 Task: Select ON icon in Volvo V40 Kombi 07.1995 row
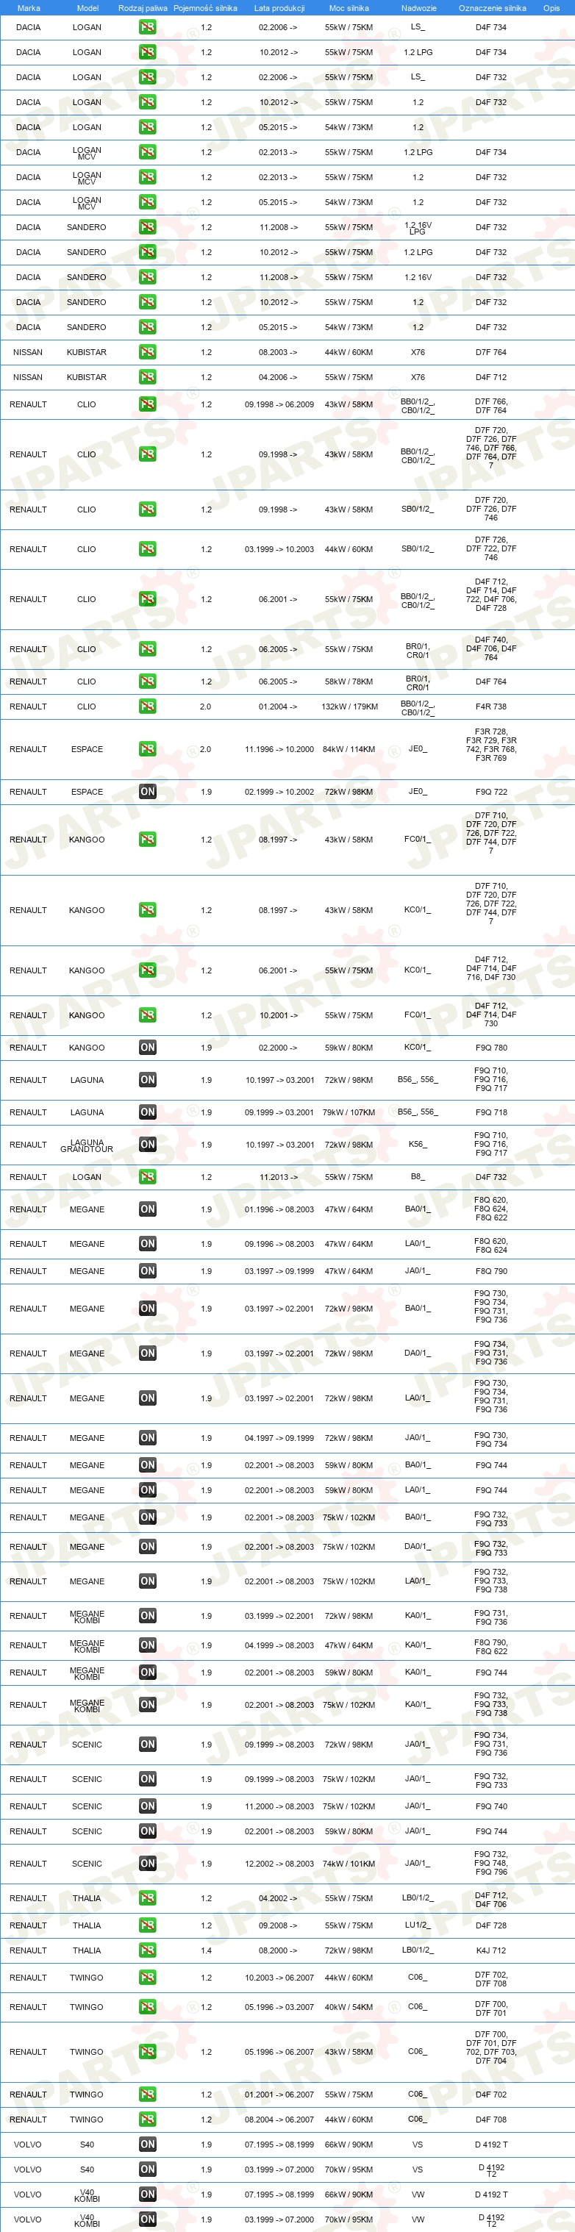click(147, 2195)
